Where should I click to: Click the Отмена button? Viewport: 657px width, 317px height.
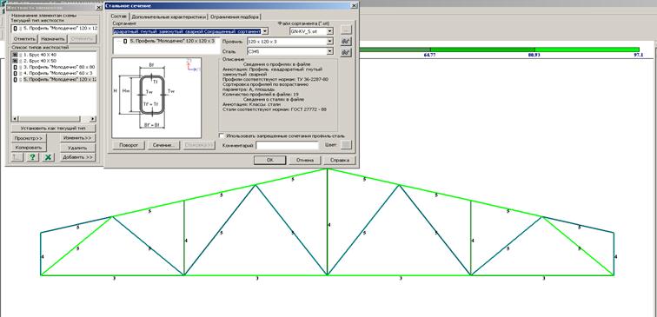point(305,161)
